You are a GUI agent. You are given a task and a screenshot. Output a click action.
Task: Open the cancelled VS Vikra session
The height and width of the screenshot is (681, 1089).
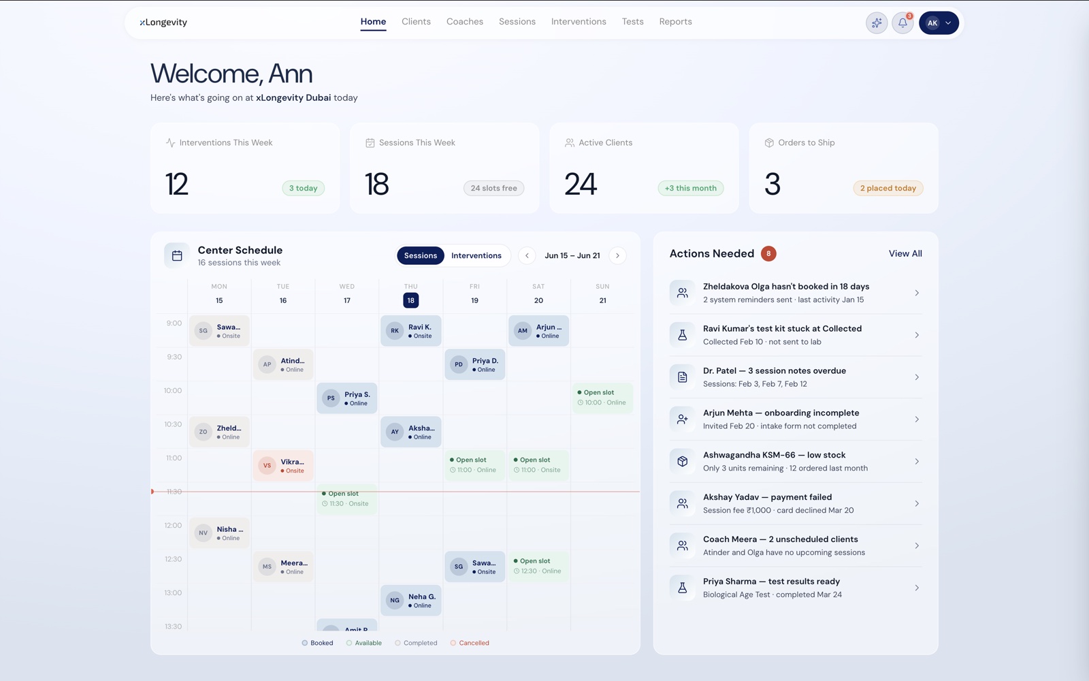283,466
